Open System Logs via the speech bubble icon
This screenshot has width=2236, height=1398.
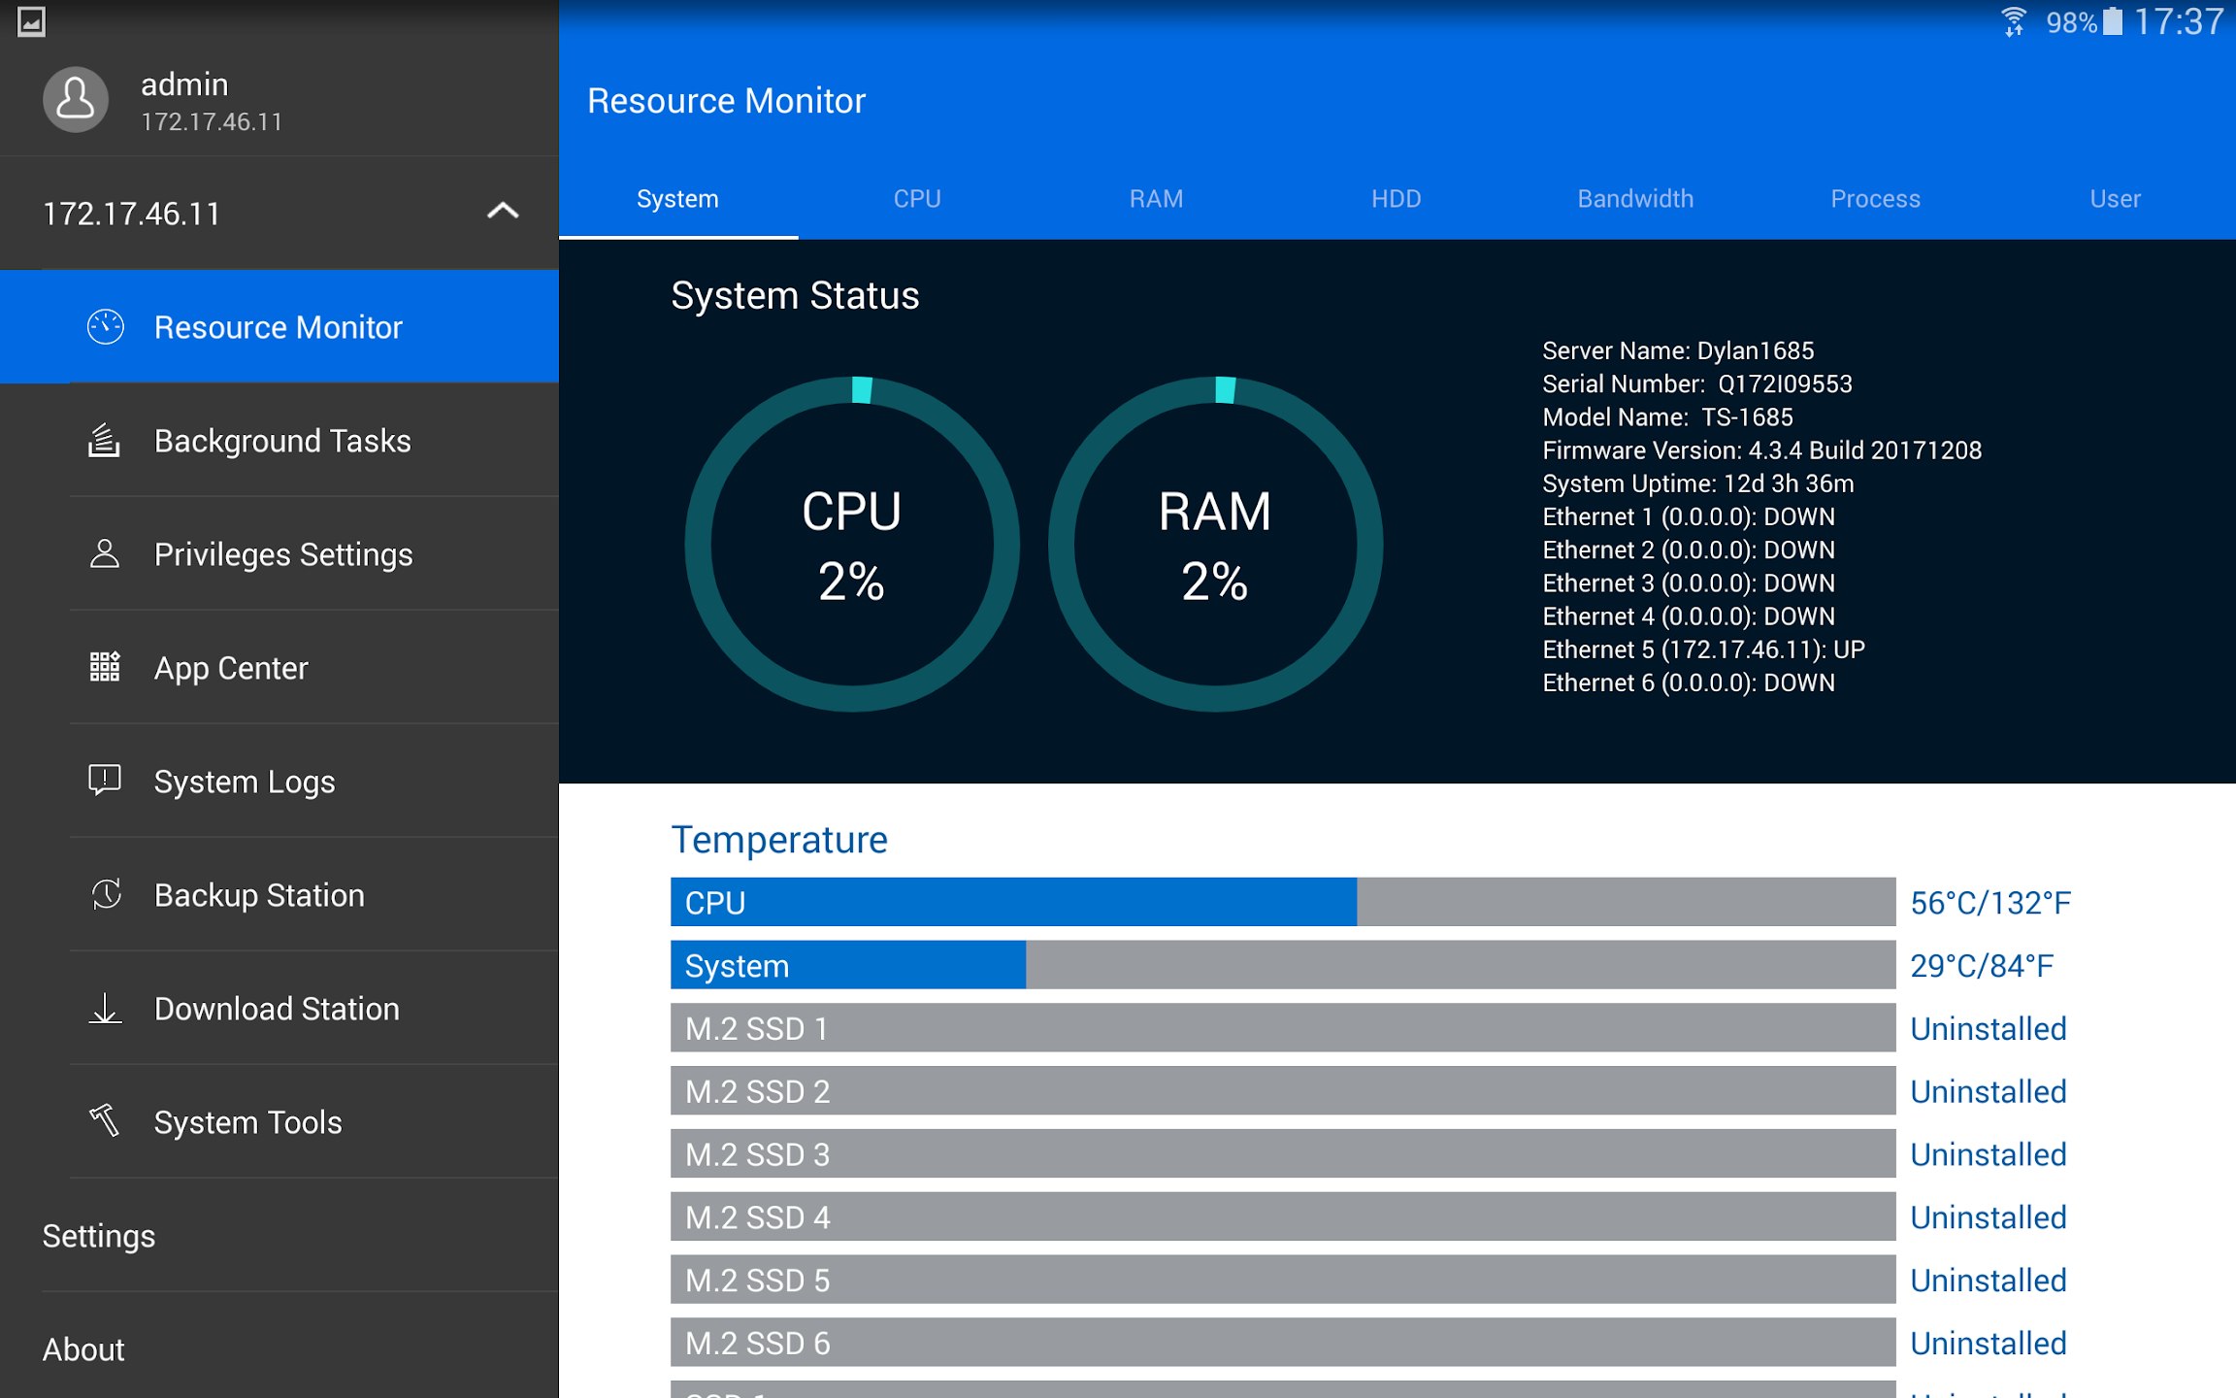click(x=104, y=781)
